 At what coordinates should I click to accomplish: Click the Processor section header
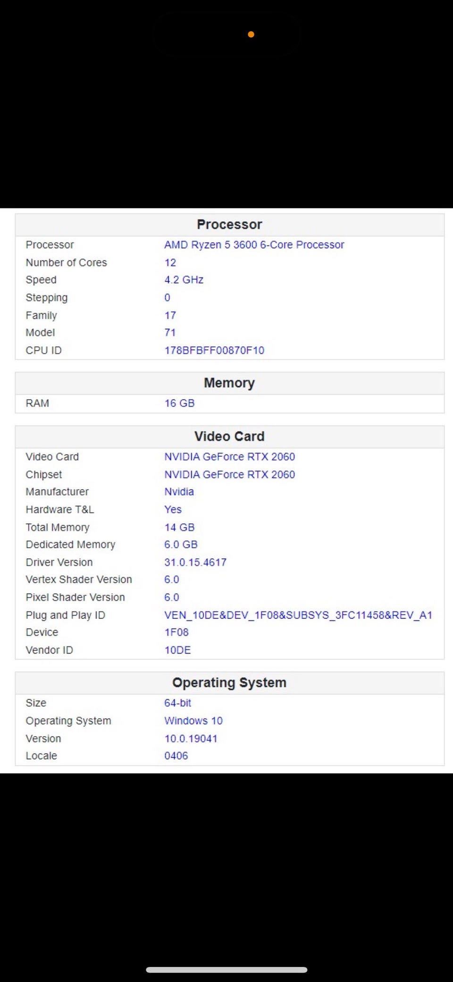pyautogui.click(x=229, y=225)
